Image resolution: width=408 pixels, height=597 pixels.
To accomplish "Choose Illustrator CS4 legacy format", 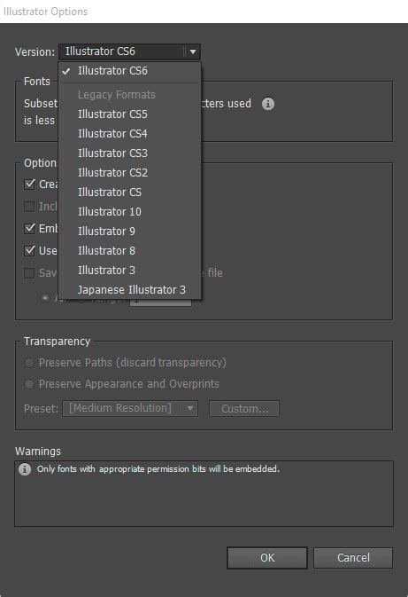I will [129, 134].
